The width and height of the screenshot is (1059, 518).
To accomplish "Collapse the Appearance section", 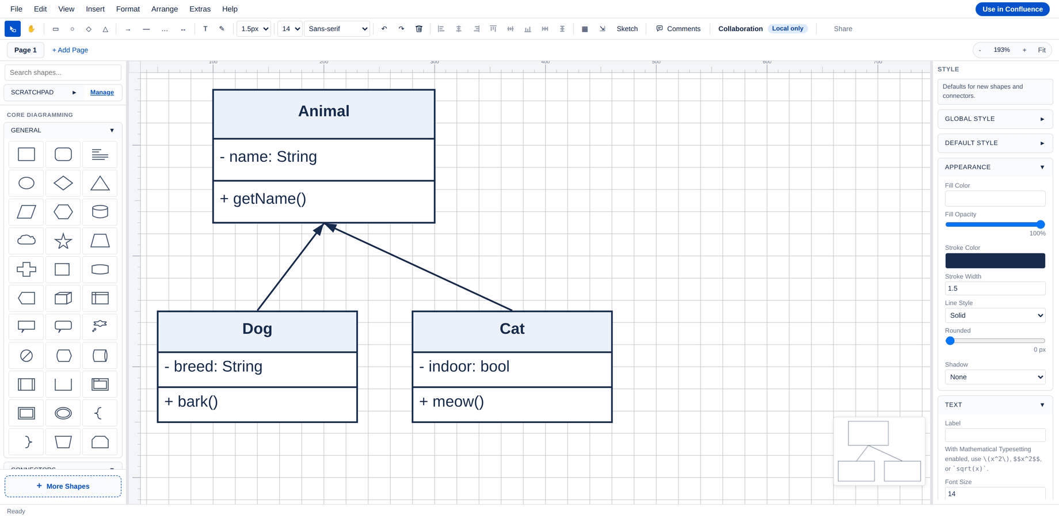I will pyautogui.click(x=995, y=167).
